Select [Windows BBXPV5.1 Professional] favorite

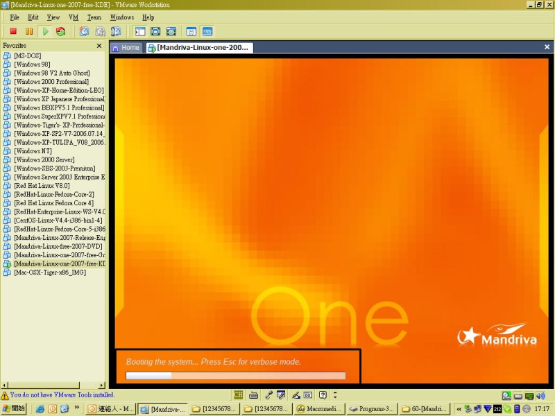coord(60,107)
